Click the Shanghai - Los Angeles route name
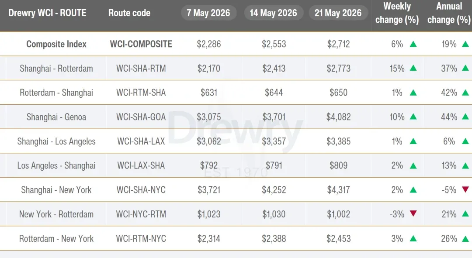 tap(56, 141)
